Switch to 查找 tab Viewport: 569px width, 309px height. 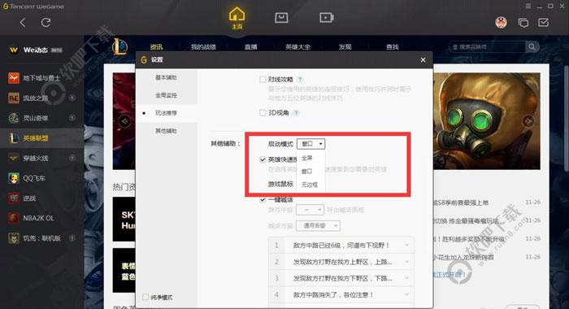pyautogui.click(x=393, y=47)
